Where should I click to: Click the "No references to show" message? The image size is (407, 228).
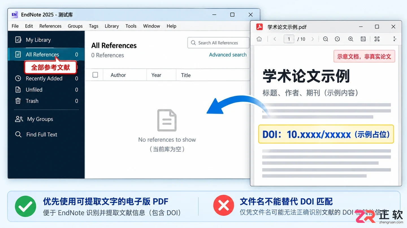(167, 140)
